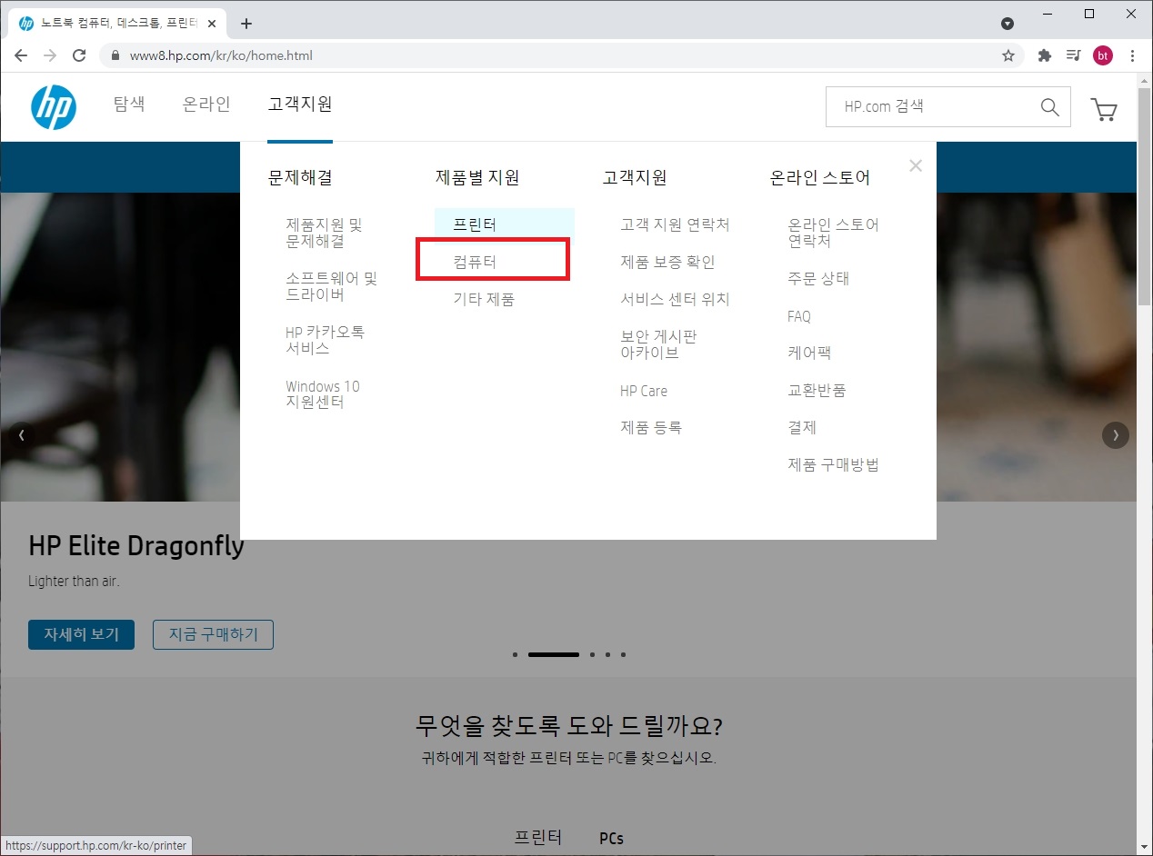Click the page vertical scrollbar thumb

click(1145, 195)
